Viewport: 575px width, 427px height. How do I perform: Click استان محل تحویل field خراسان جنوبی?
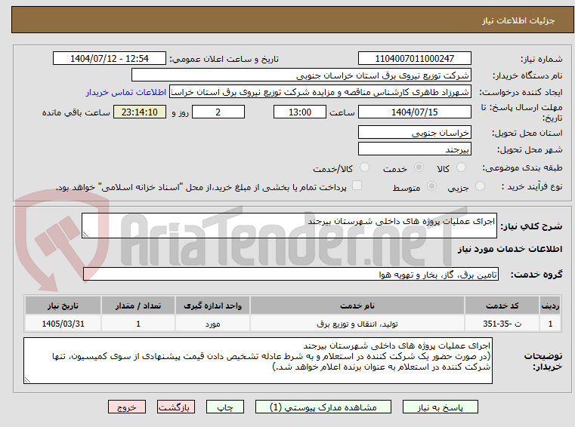[414, 133]
